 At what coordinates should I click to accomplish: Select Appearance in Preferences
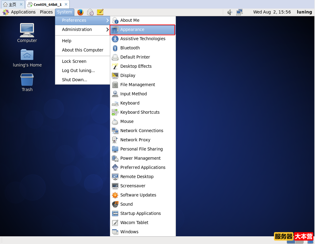[x=142, y=30]
